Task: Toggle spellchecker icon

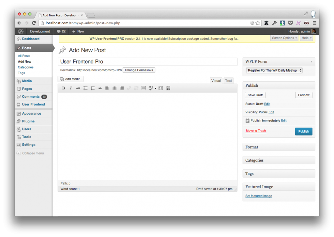Action: [x=151, y=88]
